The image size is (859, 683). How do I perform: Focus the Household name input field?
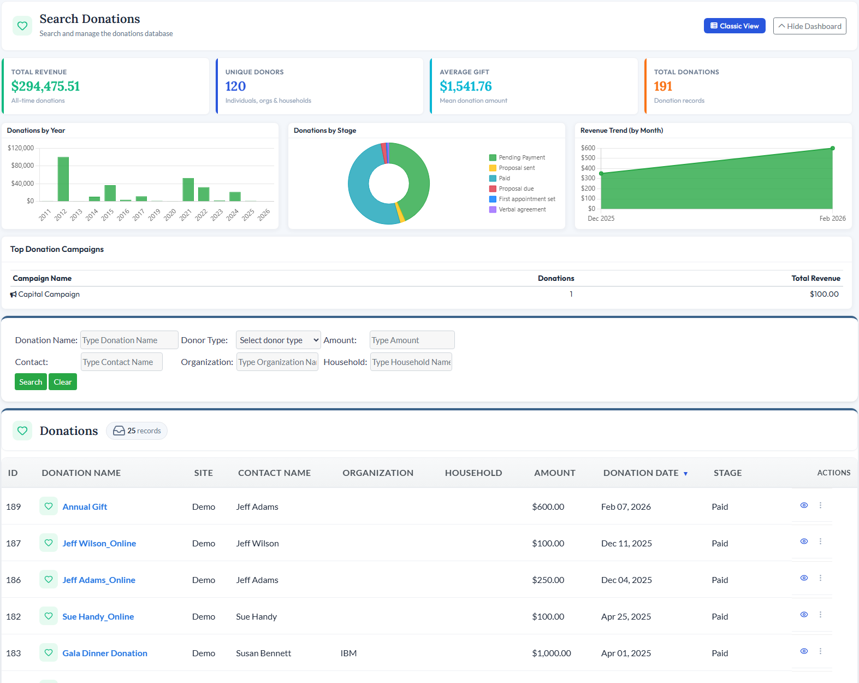(411, 362)
